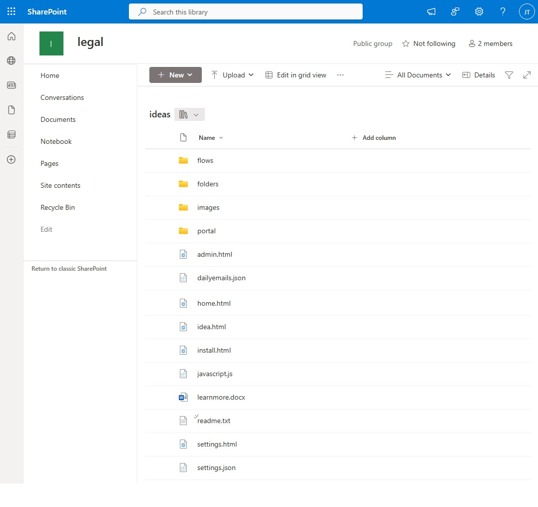Image resolution: width=538 pixels, height=507 pixels.
Task: Open the home icon in left rail
Action: (x=11, y=36)
